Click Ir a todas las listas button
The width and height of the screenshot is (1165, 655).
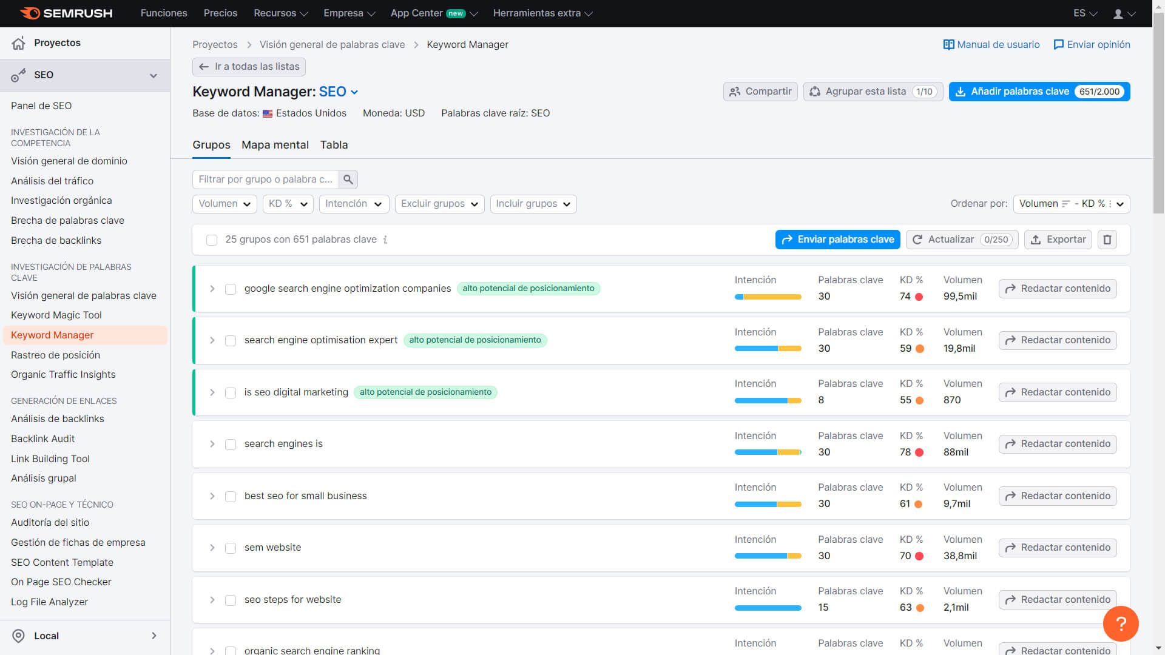pos(249,65)
